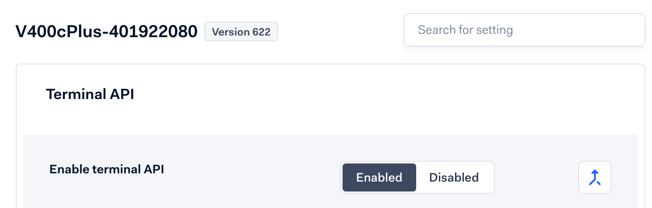Click the dark Enabled segment button
Image resolution: width=652 pixels, height=208 pixels.
click(379, 177)
